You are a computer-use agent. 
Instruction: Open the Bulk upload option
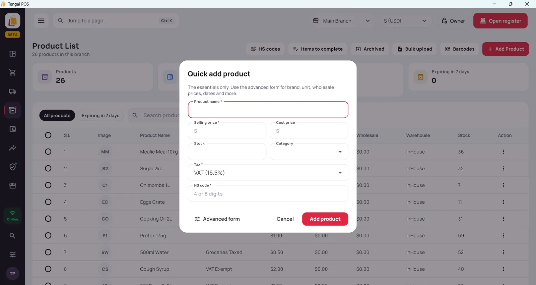[x=415, y=49]
